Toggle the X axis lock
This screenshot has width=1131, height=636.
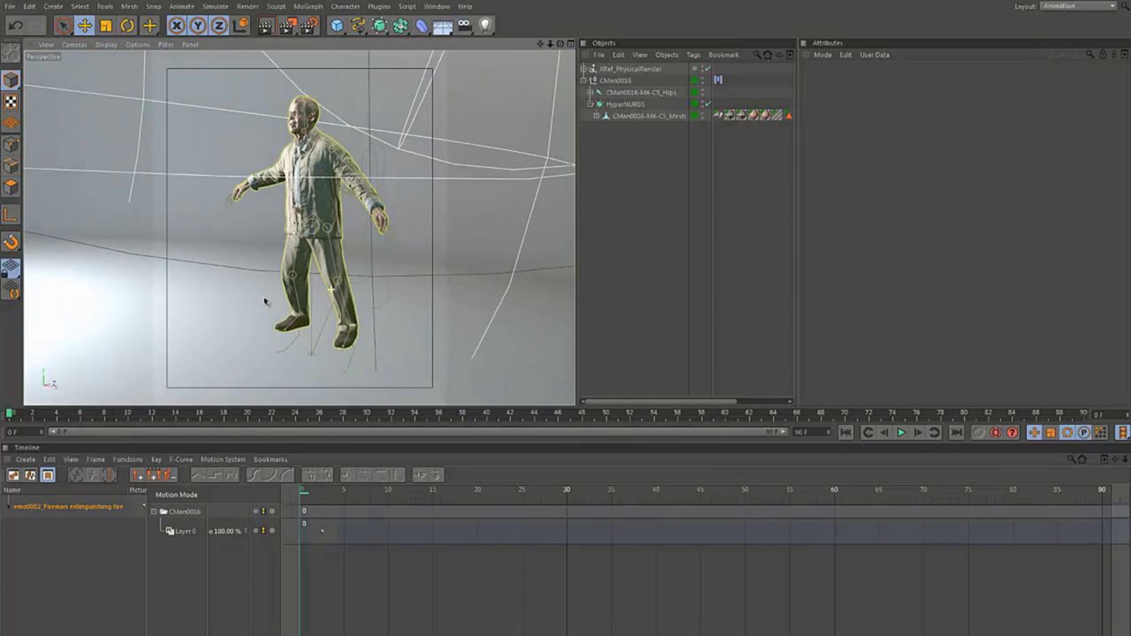[177, 25]
